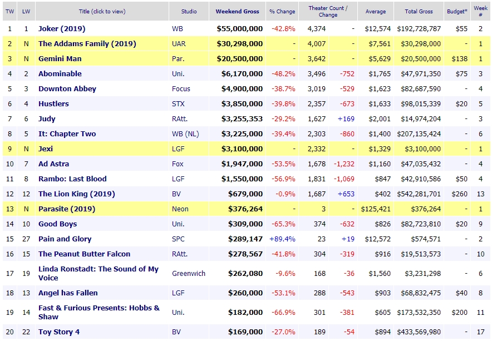Open the Parasite (2019) title link
The image size is (492, 341).
67,209
